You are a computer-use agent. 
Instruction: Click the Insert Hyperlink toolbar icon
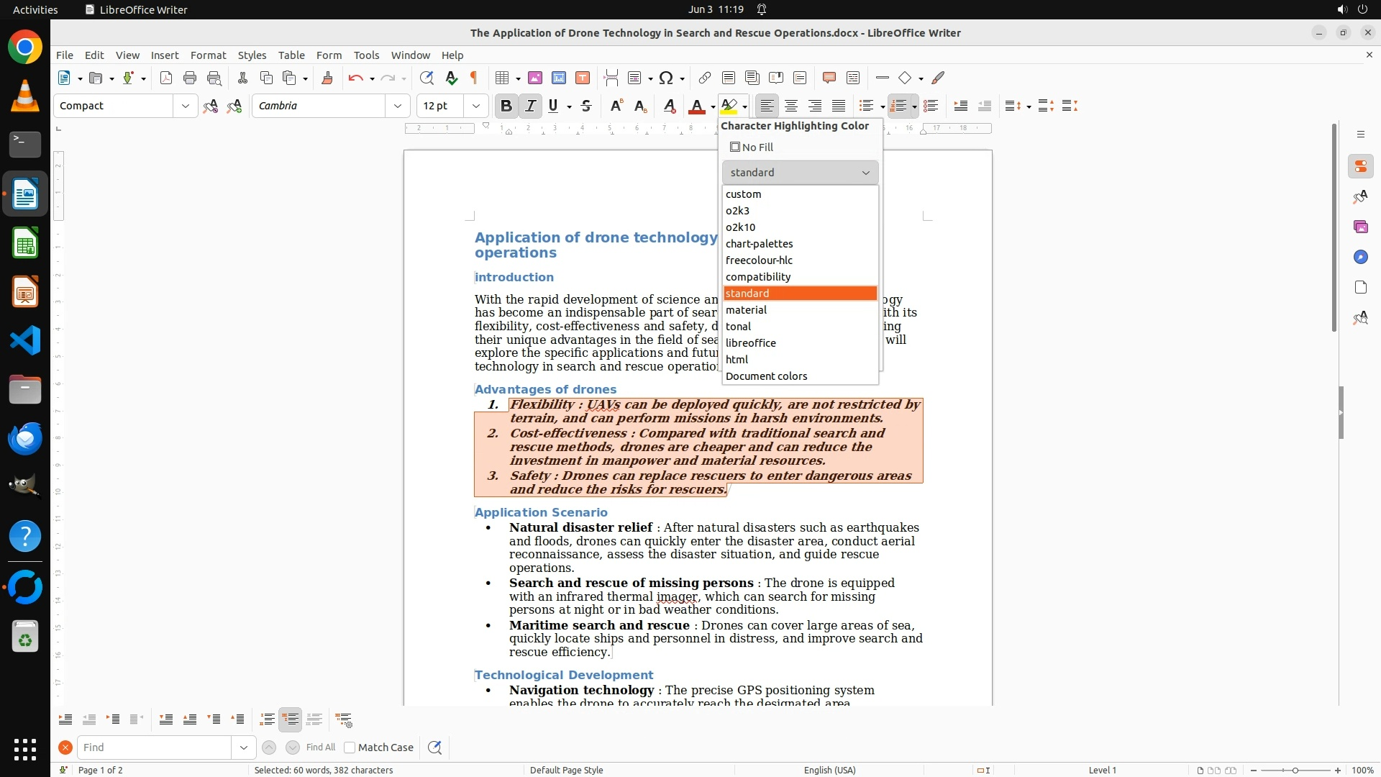[x=705, y=78]
